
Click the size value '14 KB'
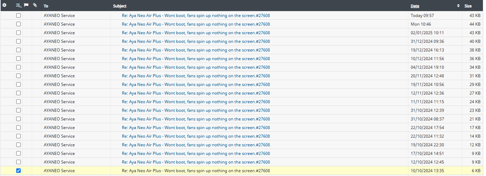[x=475, y=136]
